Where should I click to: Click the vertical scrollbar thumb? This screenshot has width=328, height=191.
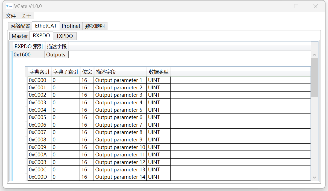(314, 77)
